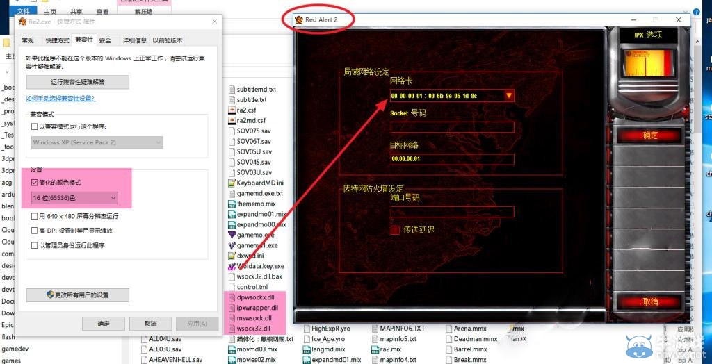
Task: Select the movmd03.mix file icon
Action: tap(232, 349)
